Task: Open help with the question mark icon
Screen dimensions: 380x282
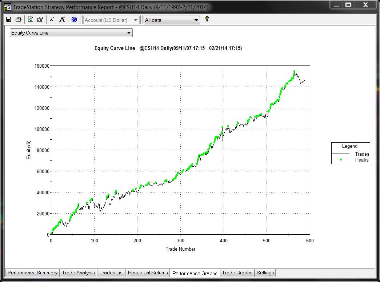Action: coord(207,19)
